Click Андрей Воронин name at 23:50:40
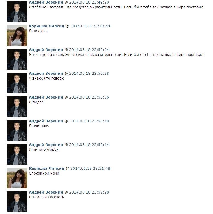 point(46,121)
